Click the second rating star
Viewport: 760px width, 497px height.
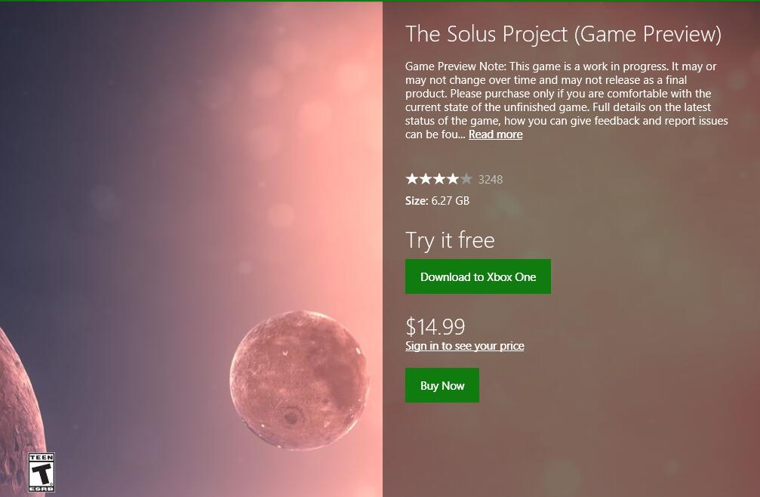click(426, 179)
